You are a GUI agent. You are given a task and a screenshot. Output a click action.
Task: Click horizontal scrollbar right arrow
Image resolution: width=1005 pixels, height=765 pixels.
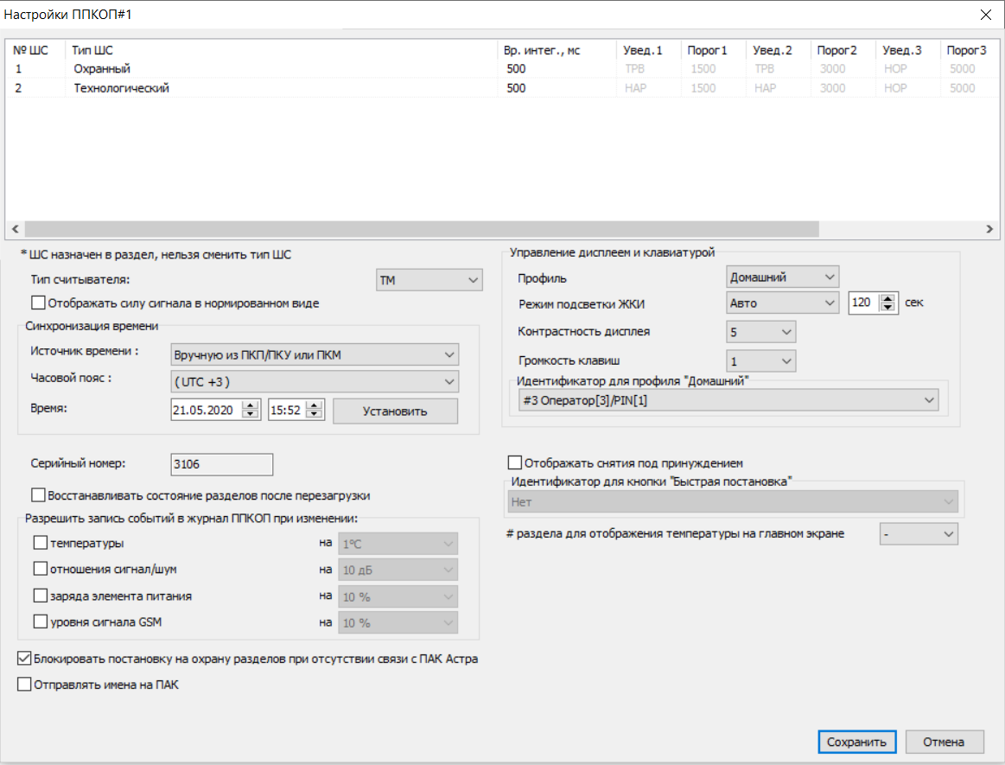point(989,229)
